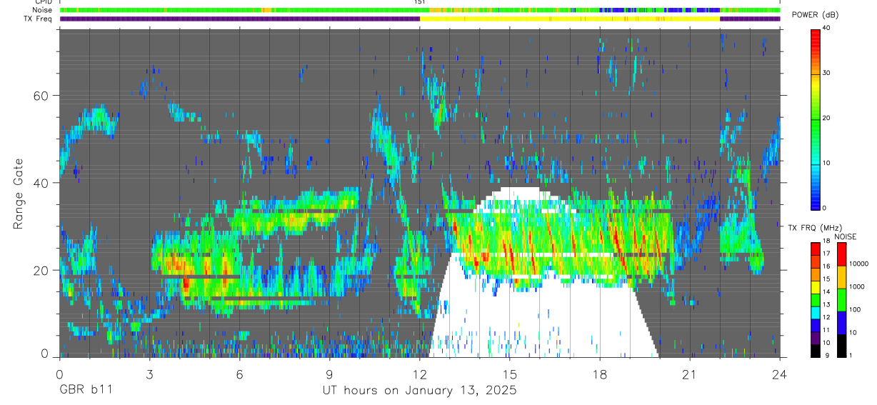877x405 pixels.
Task: Select the green 100–1000 noise swatch
Action: [x=841, y=299]
